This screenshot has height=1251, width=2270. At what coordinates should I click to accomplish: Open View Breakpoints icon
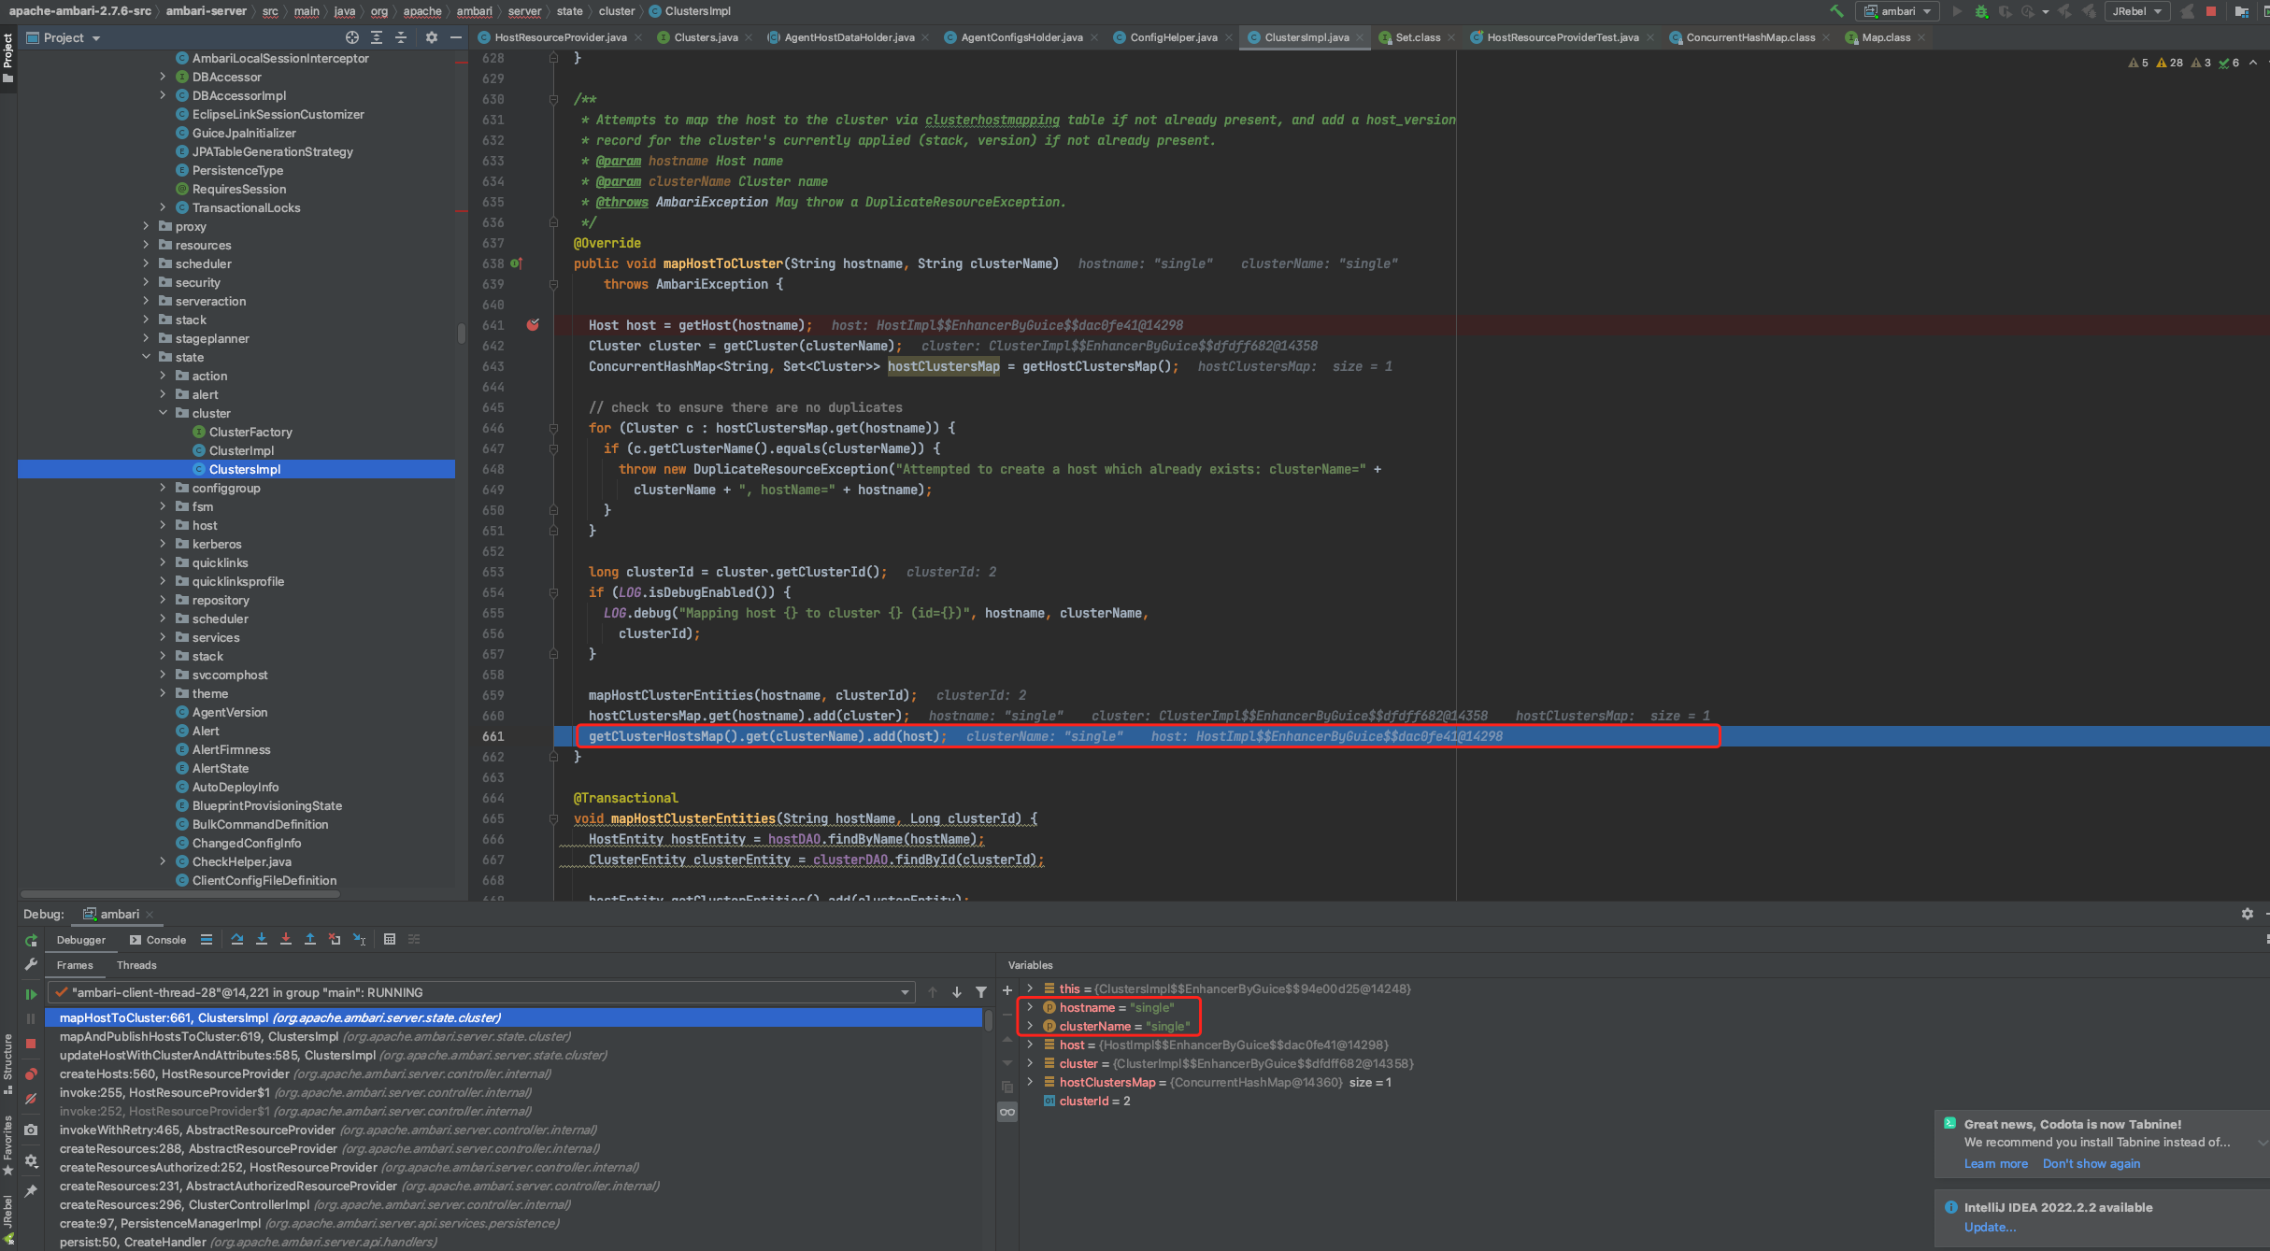tap(31, 1073)
